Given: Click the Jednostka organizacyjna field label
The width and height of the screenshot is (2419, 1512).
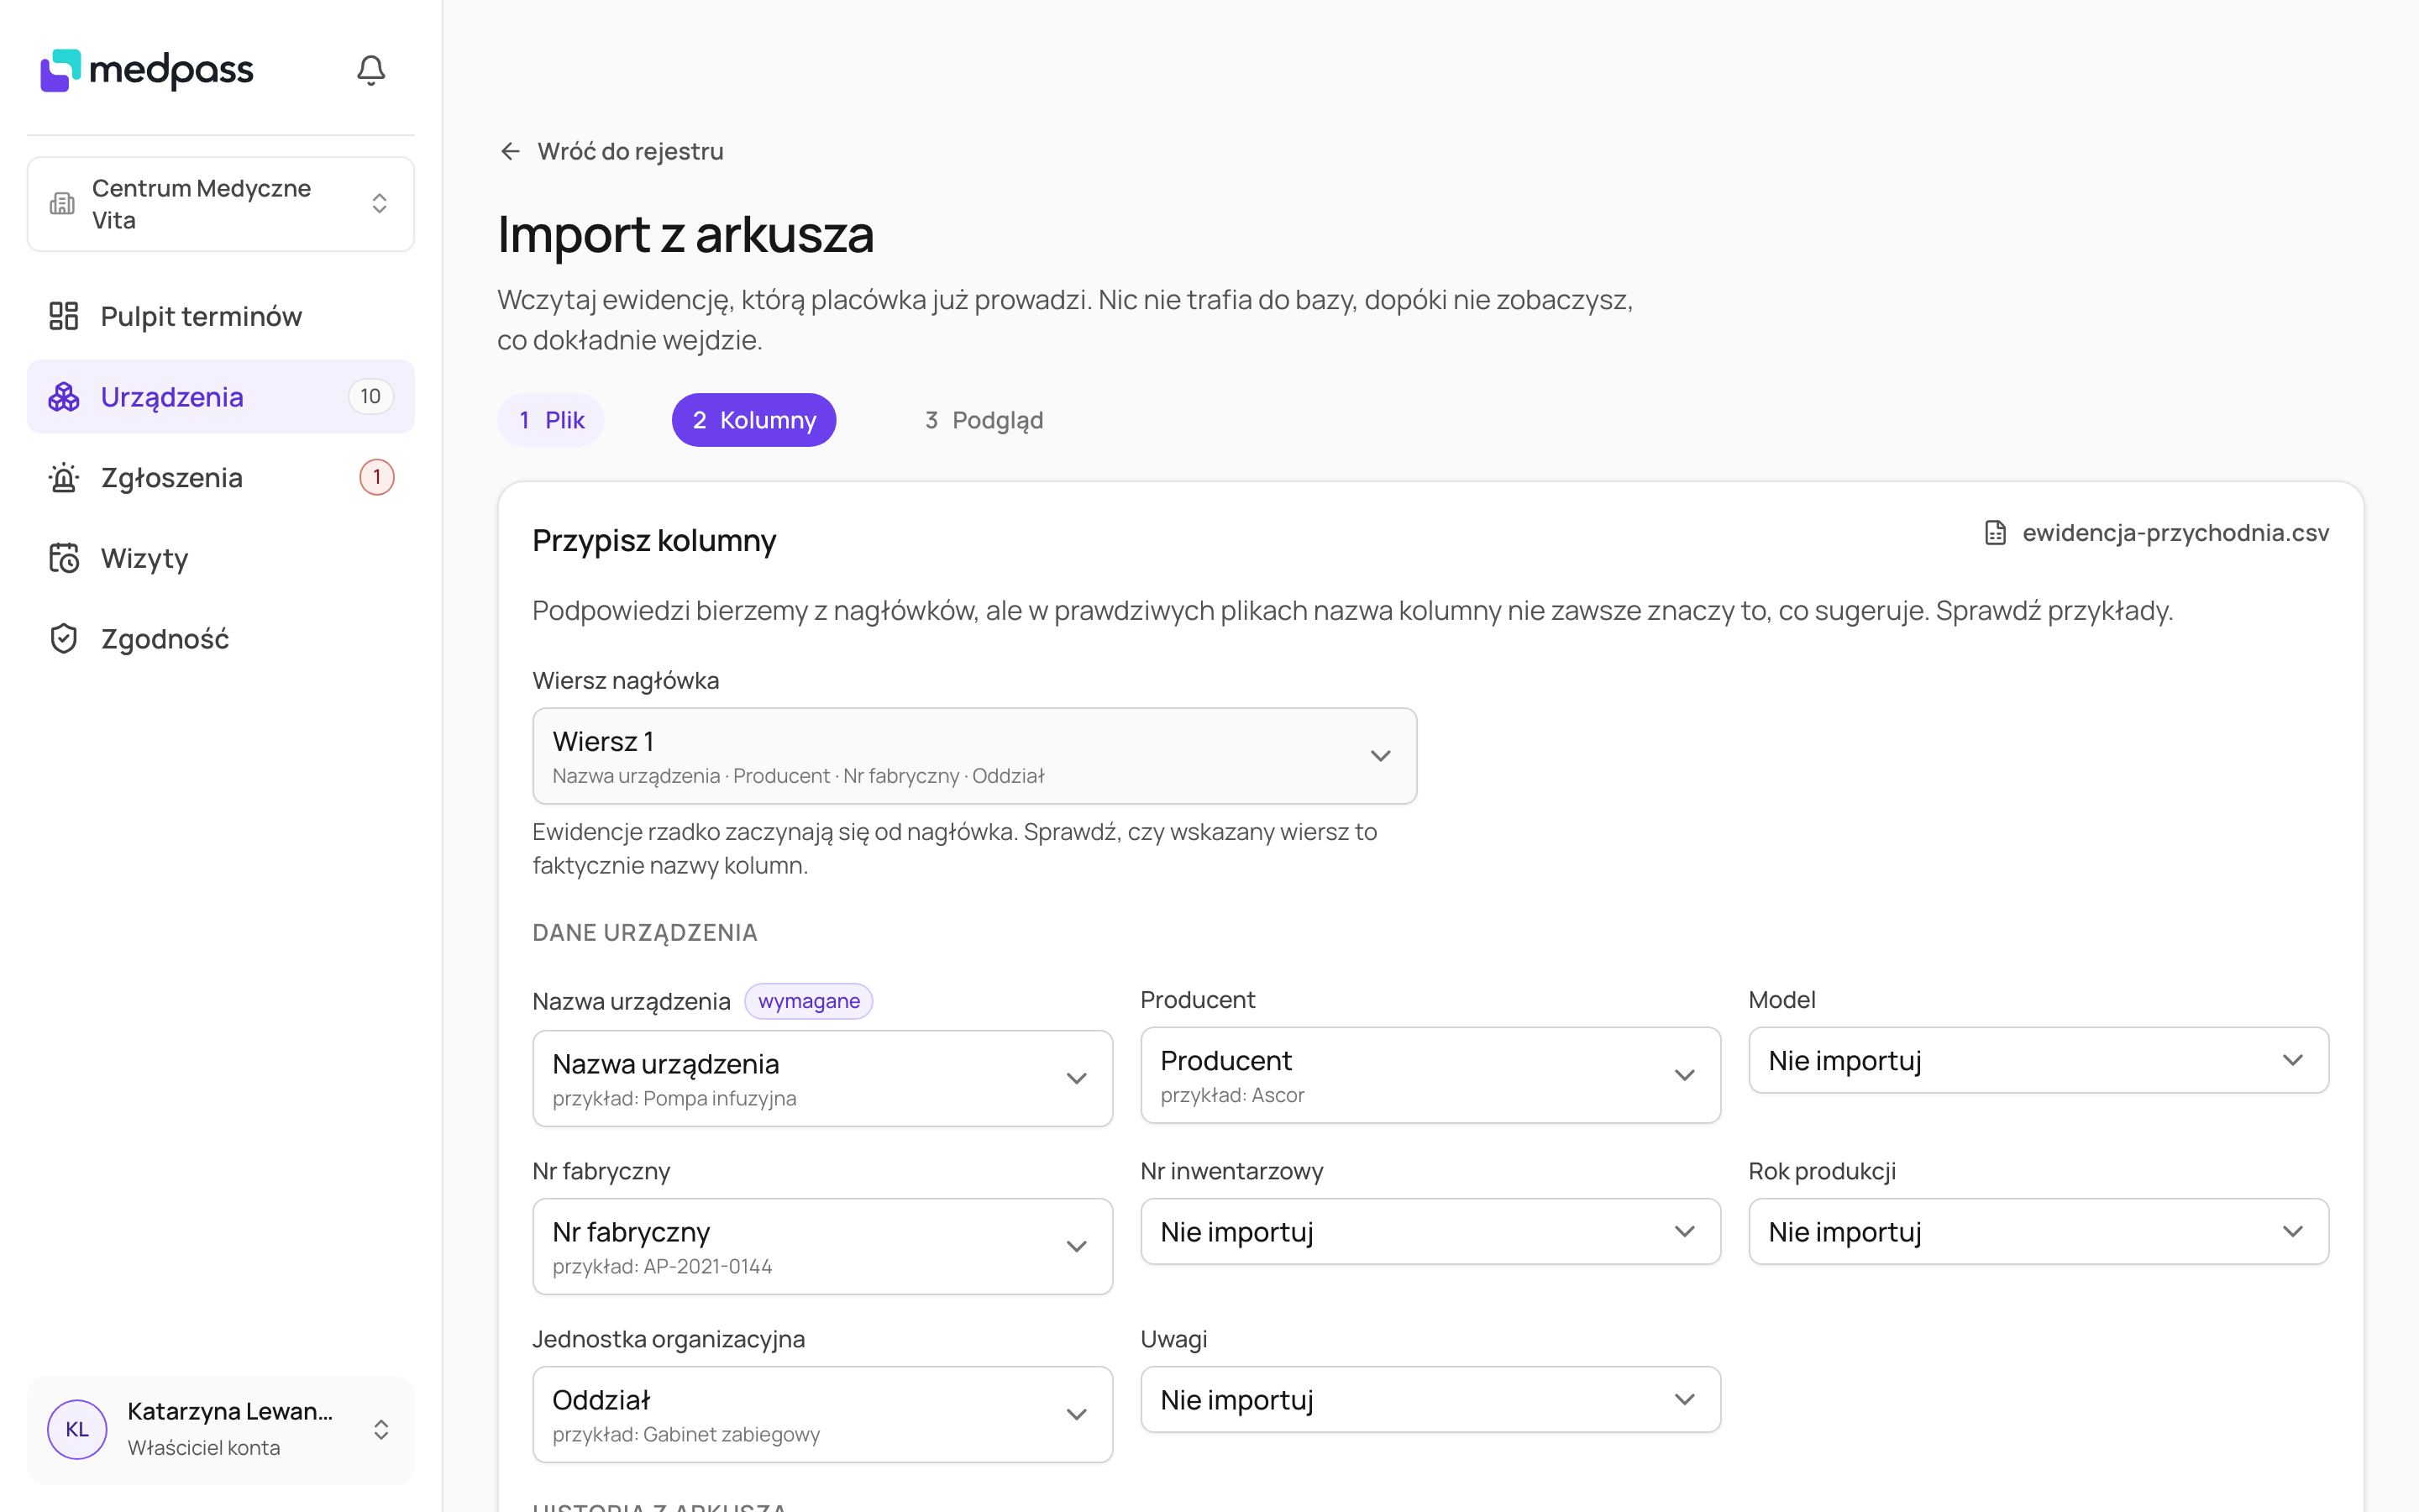Looking at the screenshot, I should [x=669, y=1339].
